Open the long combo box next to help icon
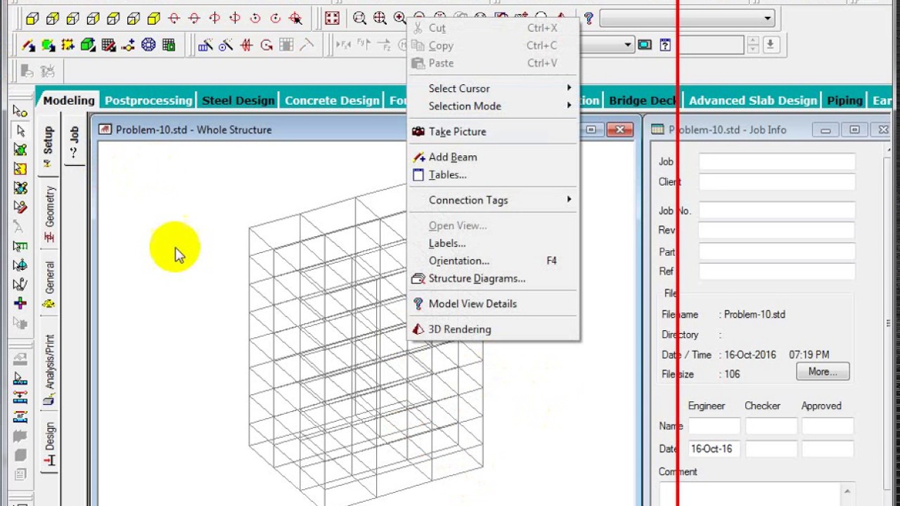Screen dimensions: 900x506 point(687,18)
